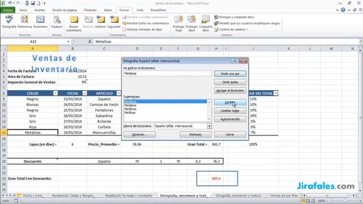Click the Undo arrow in quick access toolbar

point(10,3)
